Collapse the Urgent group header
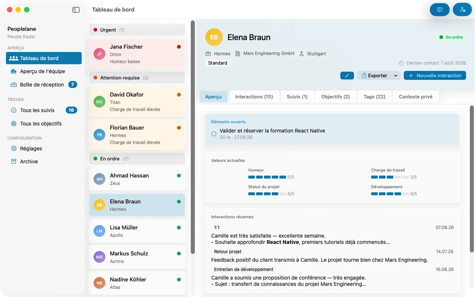475x297 pixels. pos(137,30)
